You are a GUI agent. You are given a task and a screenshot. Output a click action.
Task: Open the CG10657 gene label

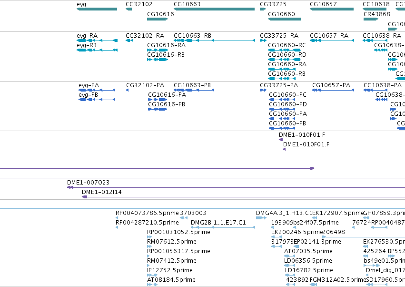[x=323, y=4]
